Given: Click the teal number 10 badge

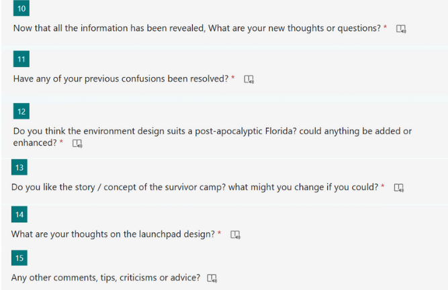Looking at the screenshot, I should pos(21,8).
